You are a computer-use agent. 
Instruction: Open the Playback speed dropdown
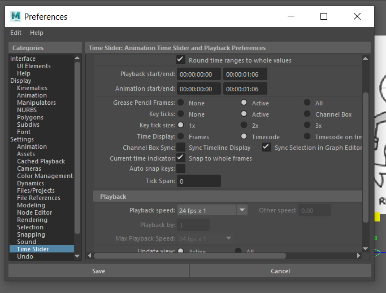pos(212,210)
